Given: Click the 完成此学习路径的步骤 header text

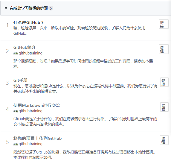Looking at the screenshot, I should point(29,8).
